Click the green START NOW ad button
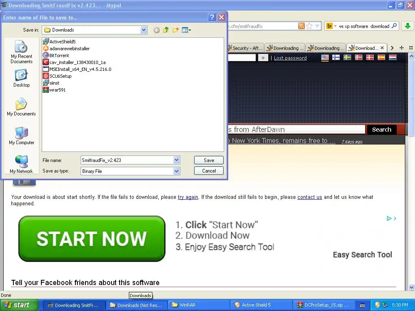The height and width of the screenshot is (311, 415). pyautogui.click(x=92, y=239)
